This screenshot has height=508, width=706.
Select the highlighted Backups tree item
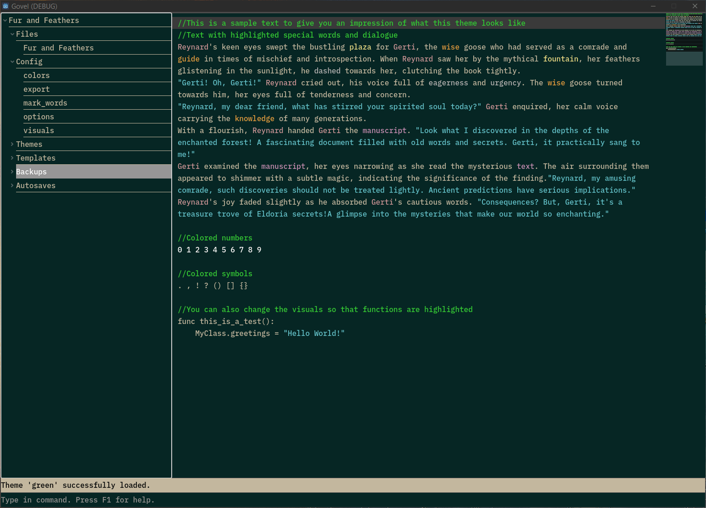pos(94,172)
